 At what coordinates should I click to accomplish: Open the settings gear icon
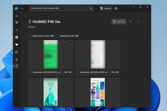coord(116,8)
